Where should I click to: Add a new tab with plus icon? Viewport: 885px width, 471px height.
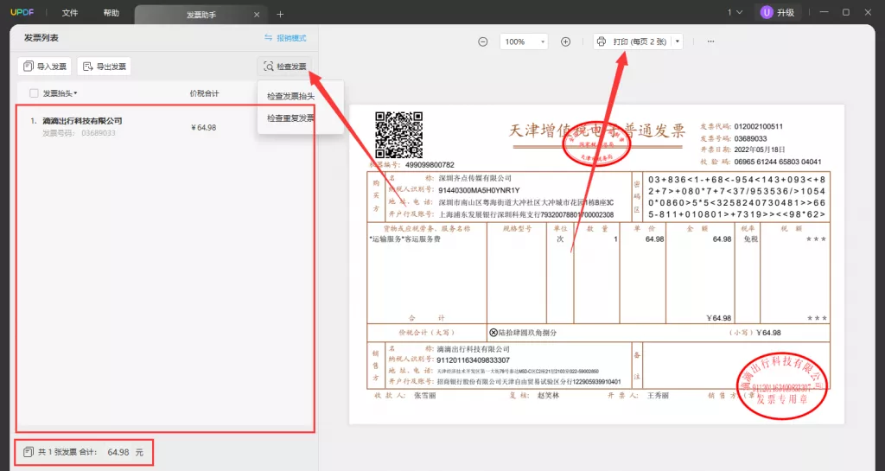pyautogui.click(x=281, y=14)
